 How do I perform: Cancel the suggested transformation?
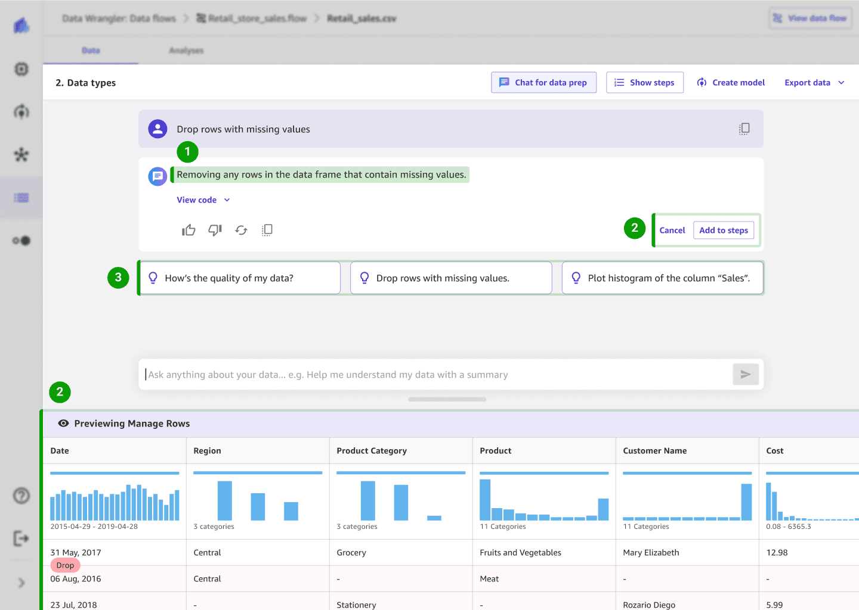point(672,231)
